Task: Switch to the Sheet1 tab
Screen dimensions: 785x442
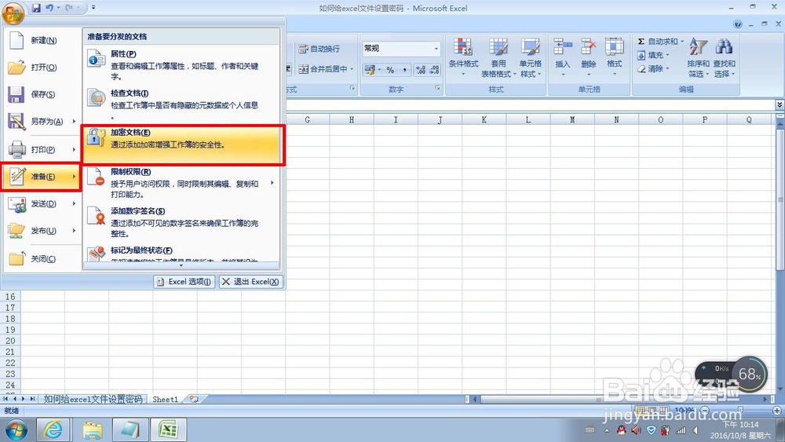Action: click(165, 400)
